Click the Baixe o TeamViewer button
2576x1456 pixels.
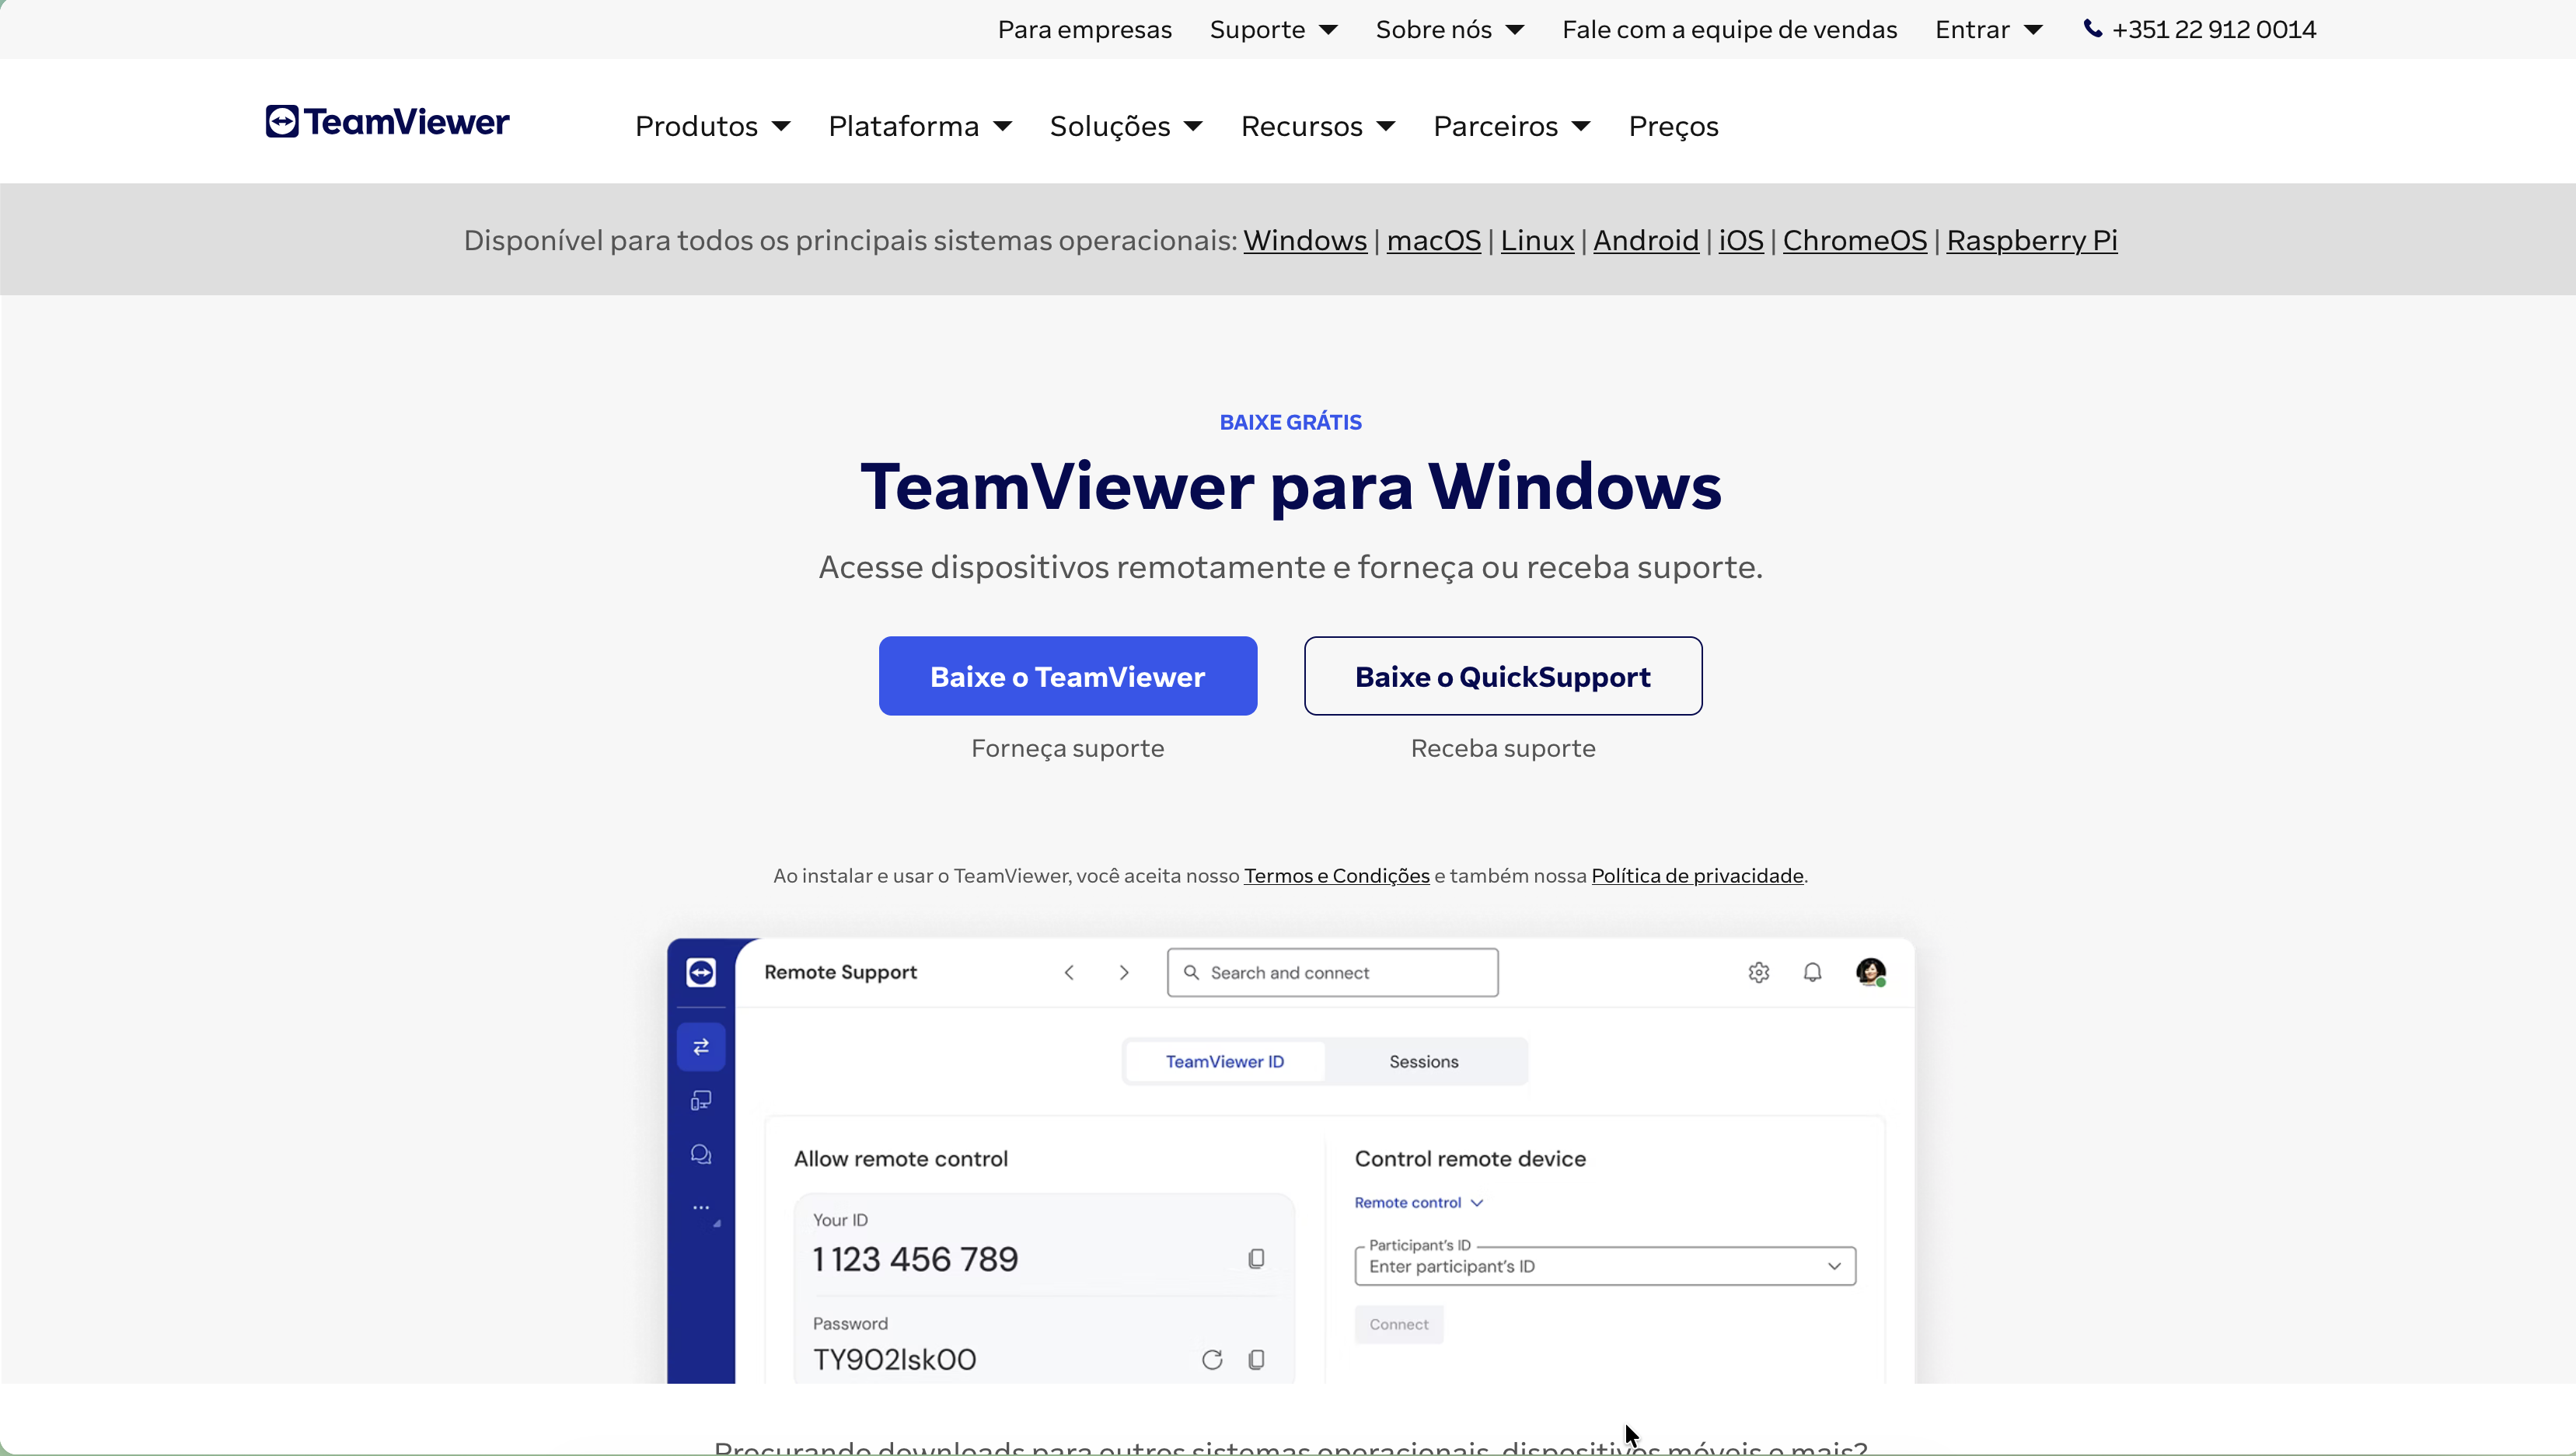pos(1067,677)
